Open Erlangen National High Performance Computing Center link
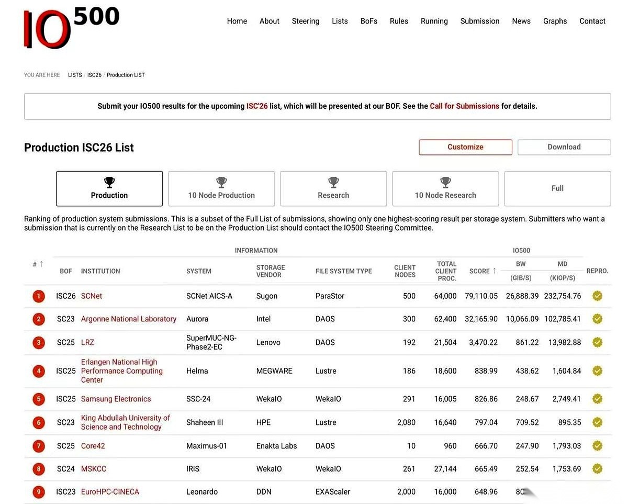Image resolution: width=628 pixels, height=504 pixels. [122, 371]
